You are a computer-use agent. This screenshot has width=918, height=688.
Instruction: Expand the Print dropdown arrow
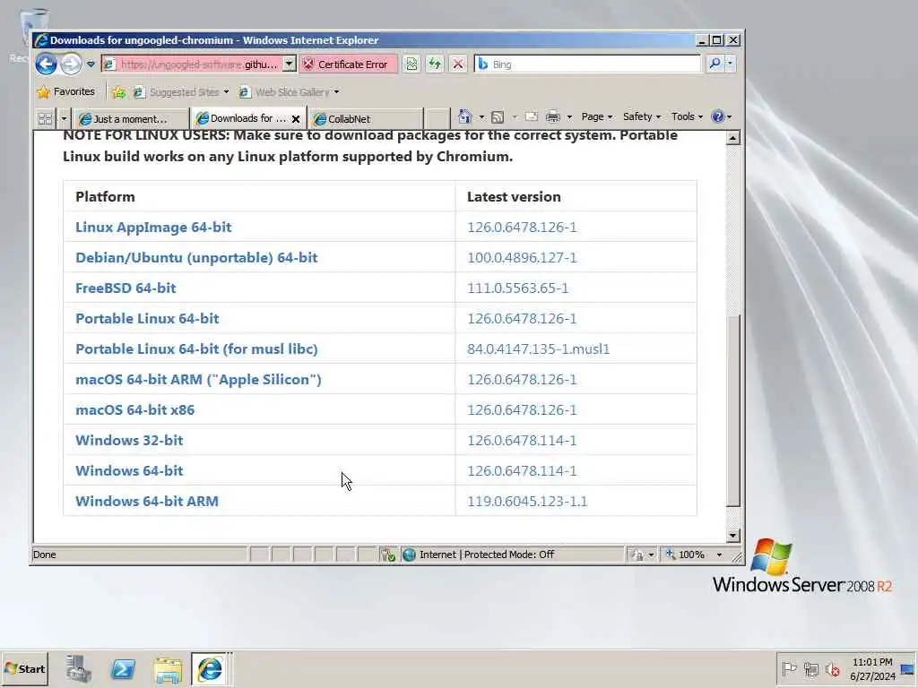click(x=569, y=117)
